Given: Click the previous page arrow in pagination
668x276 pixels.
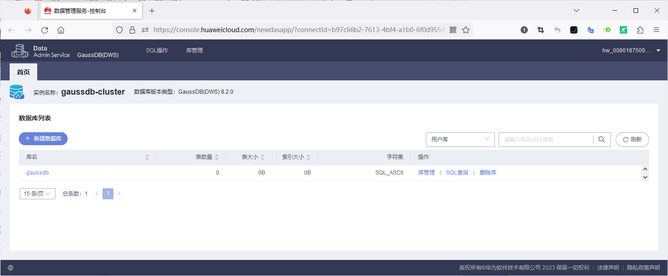Looking at the screenshot, I should (97, 194).
